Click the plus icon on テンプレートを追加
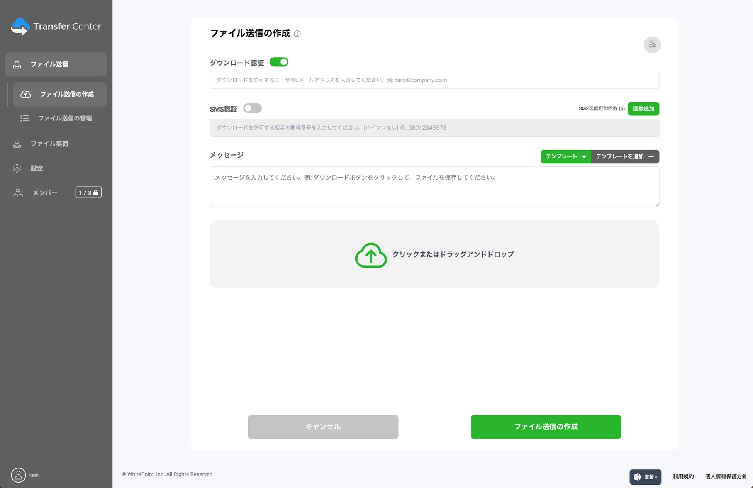The width and height of the screenshot is (753, 488). (651, 156)
